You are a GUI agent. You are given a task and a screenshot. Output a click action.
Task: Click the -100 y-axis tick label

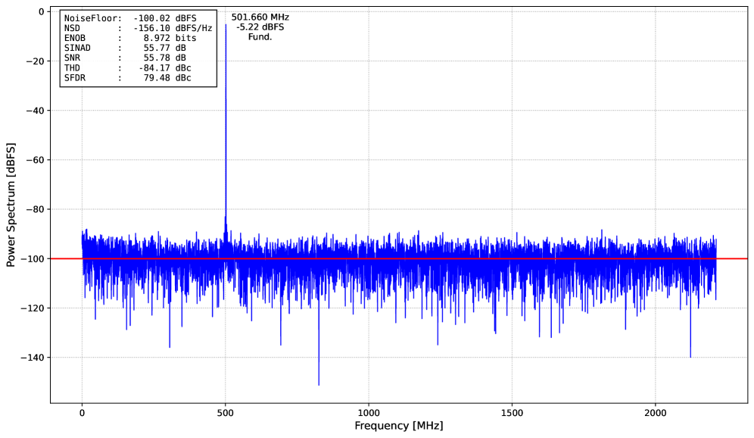[x=33, y=259]
